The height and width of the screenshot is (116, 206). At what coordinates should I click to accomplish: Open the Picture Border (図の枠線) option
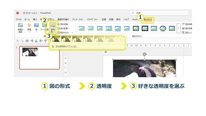[x=187, y=24]
